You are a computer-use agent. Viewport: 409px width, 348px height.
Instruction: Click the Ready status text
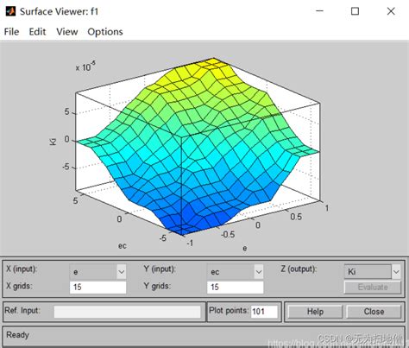pos(18,335)
